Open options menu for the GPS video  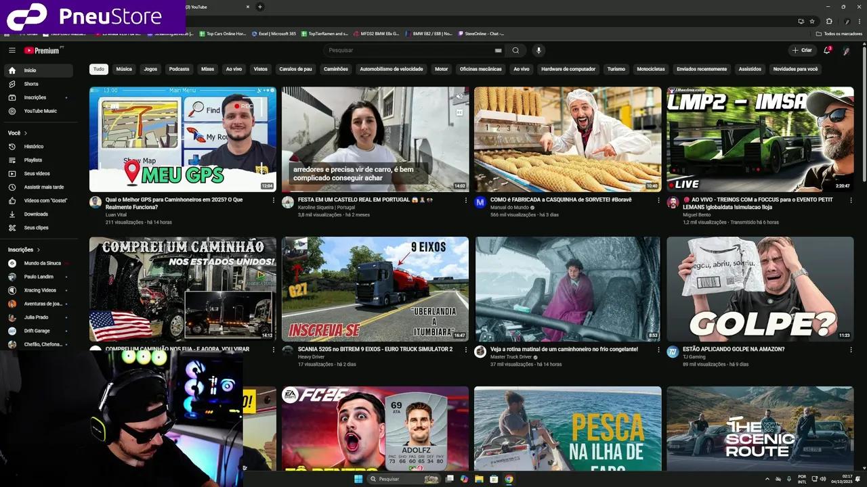(274, 200)
